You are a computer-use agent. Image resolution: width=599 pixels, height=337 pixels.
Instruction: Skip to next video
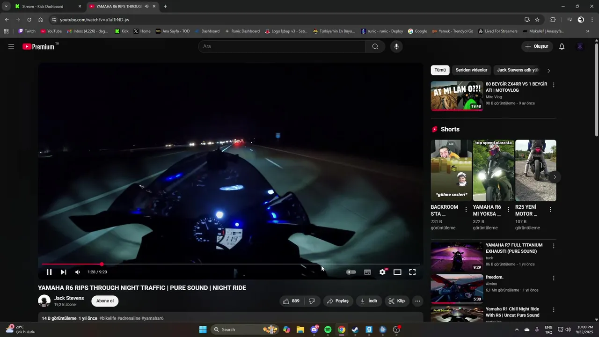click(64, 272)
